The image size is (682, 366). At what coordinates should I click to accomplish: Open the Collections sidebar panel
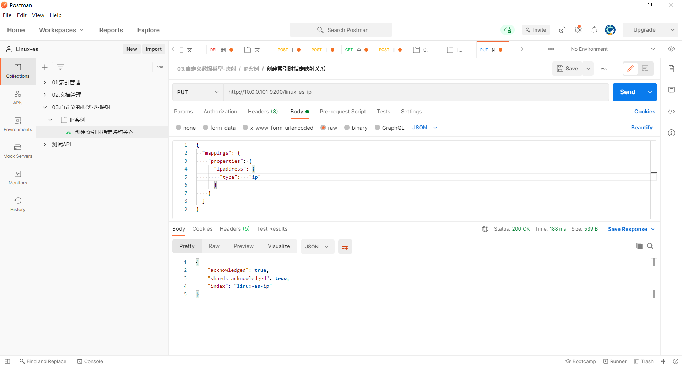tap(18, 71)
